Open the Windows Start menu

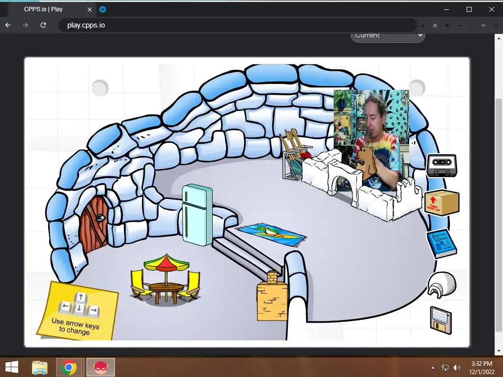point(12,367)
